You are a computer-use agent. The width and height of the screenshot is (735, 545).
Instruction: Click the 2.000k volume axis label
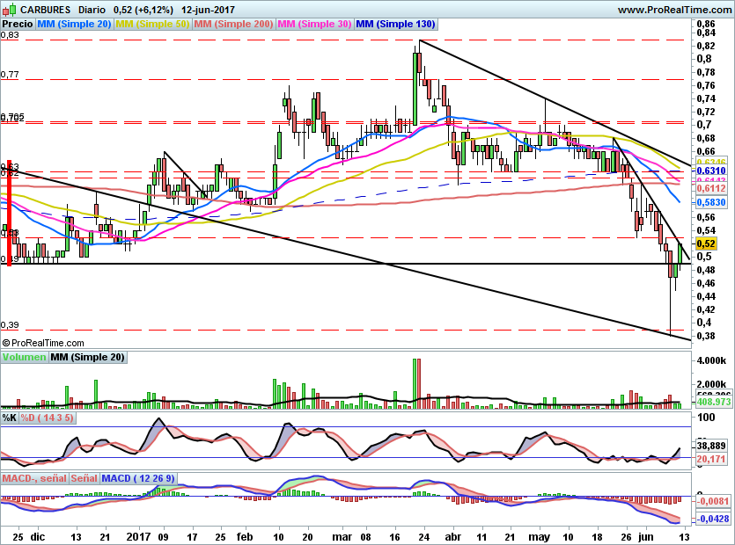coord(711,384)
